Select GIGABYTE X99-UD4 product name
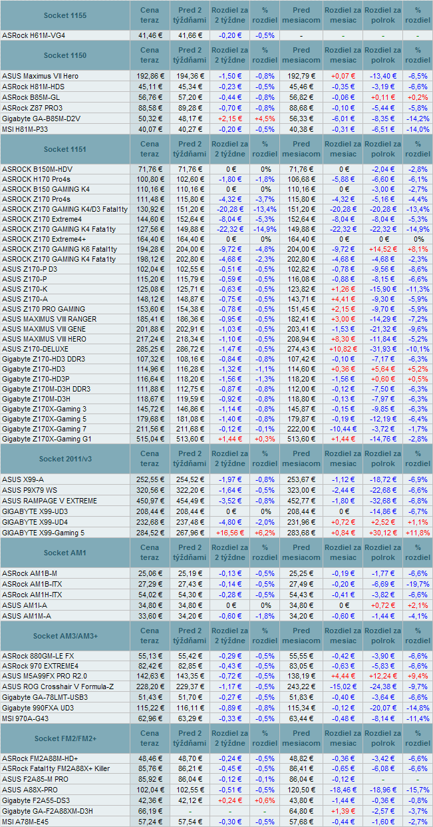 click(x=35, y=522)
